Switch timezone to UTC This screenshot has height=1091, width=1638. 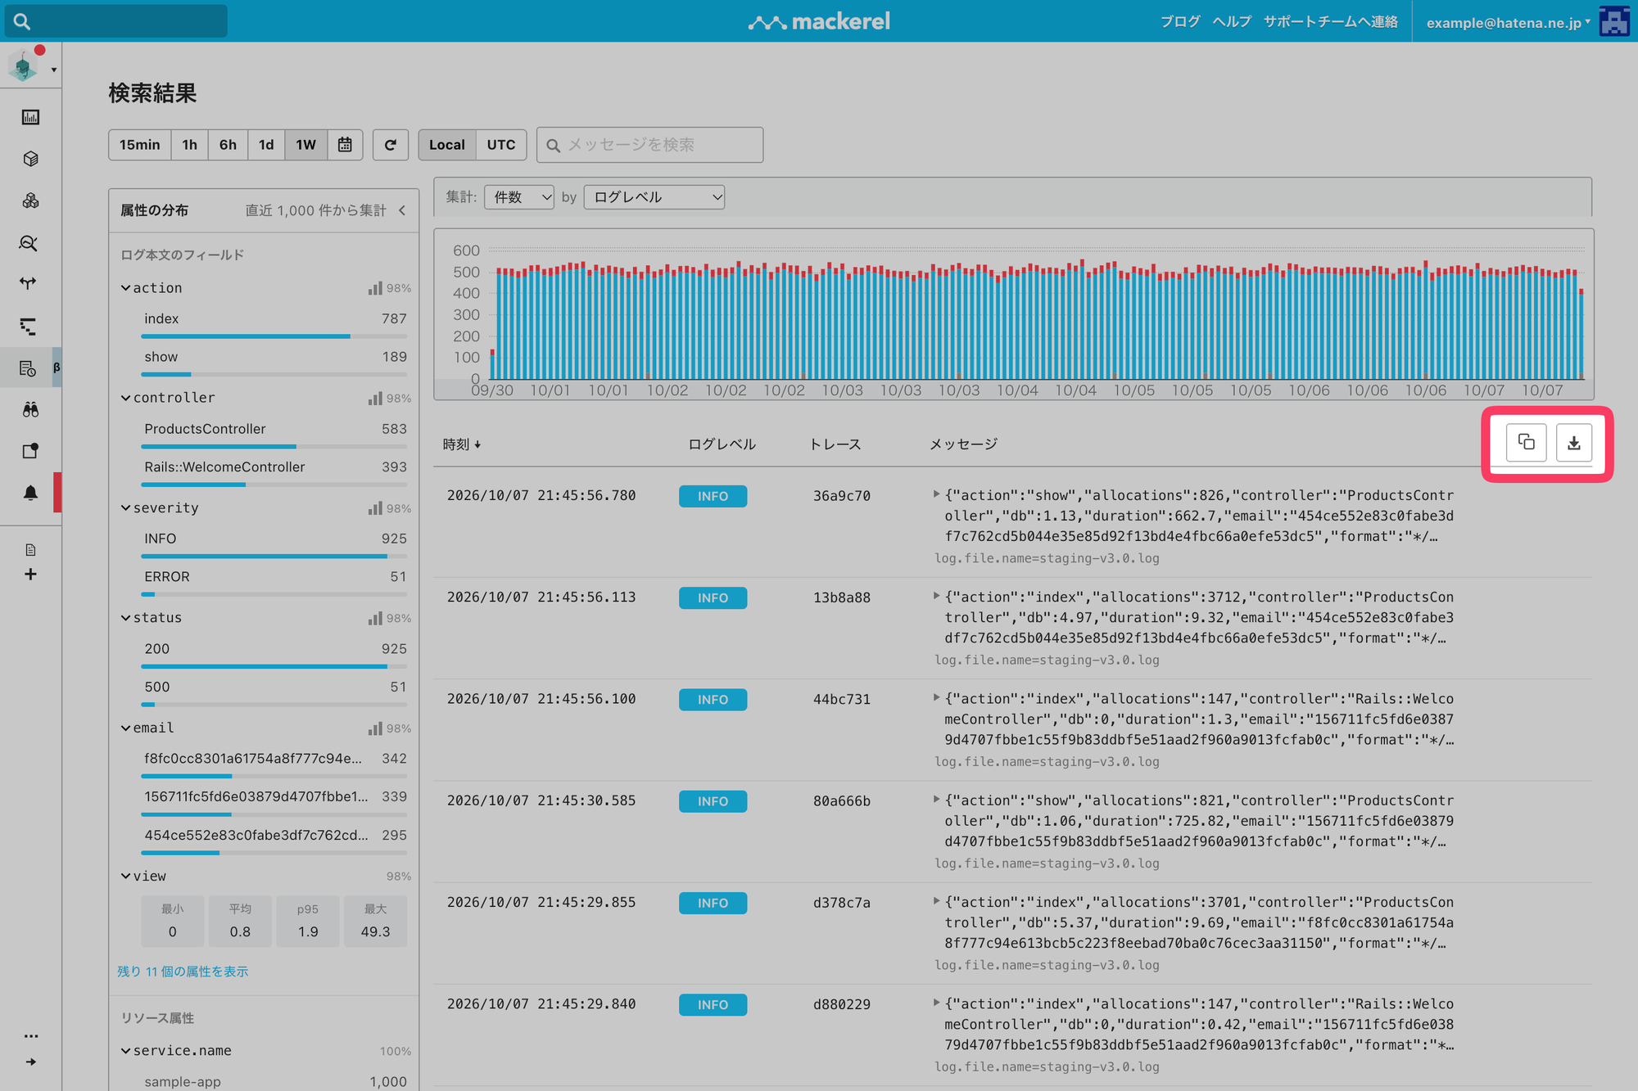501,145
